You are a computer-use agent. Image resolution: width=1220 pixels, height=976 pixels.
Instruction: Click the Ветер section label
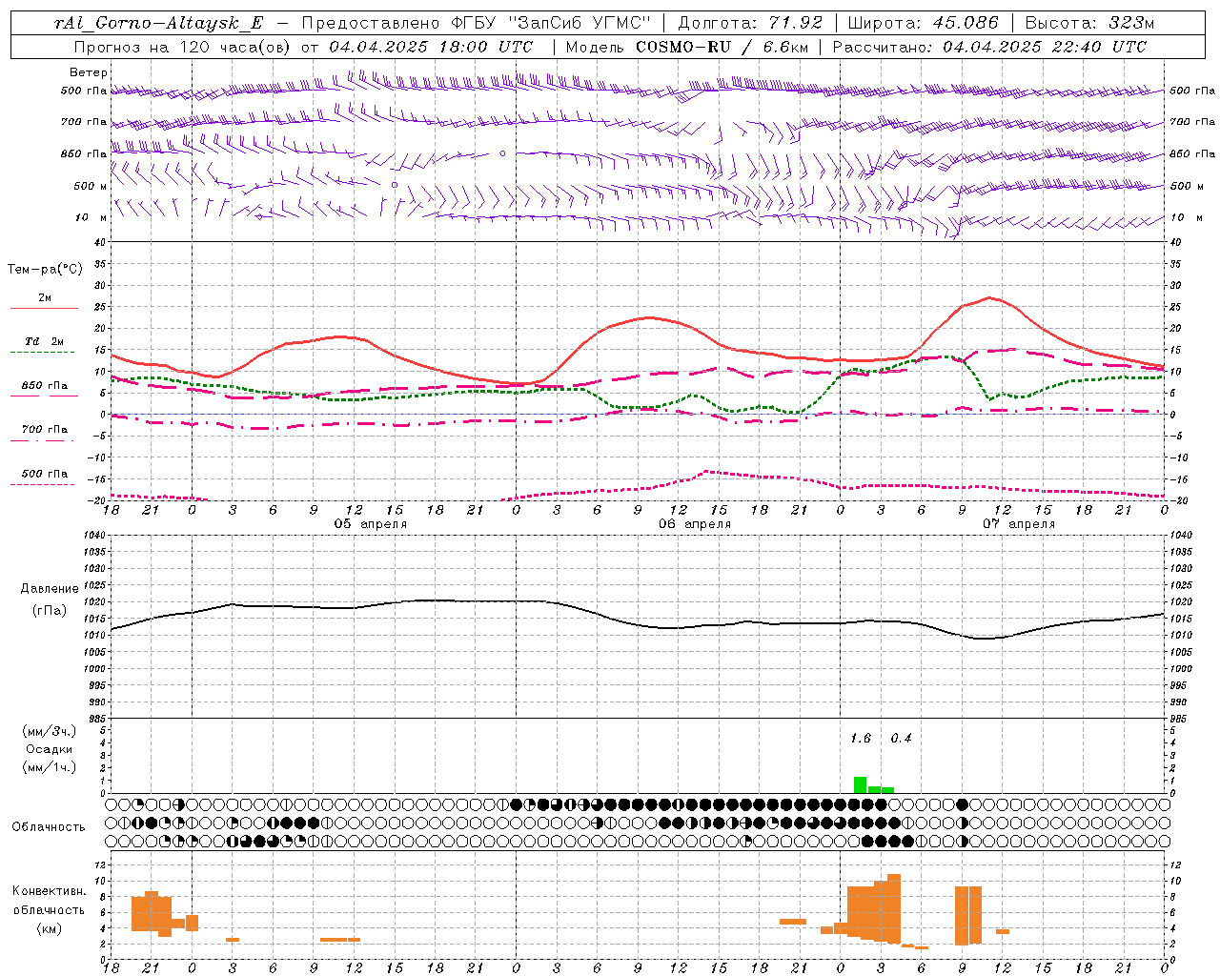pos(88,72)
